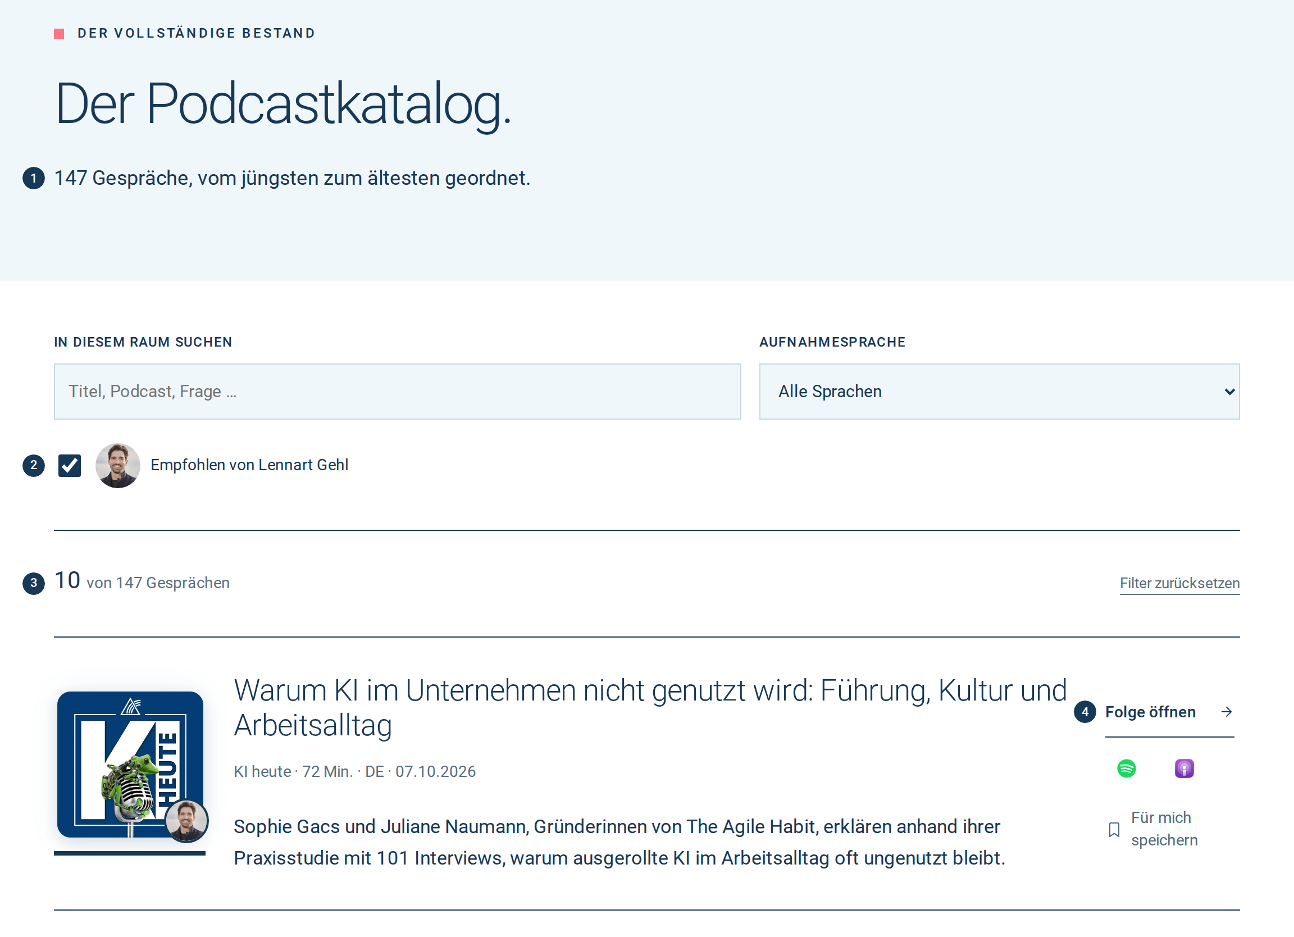This screenshot has width=1294, height=937.
Task: Click the IN DIESEM RAUM SUCHEN label
Action: [x=143, y=342]
